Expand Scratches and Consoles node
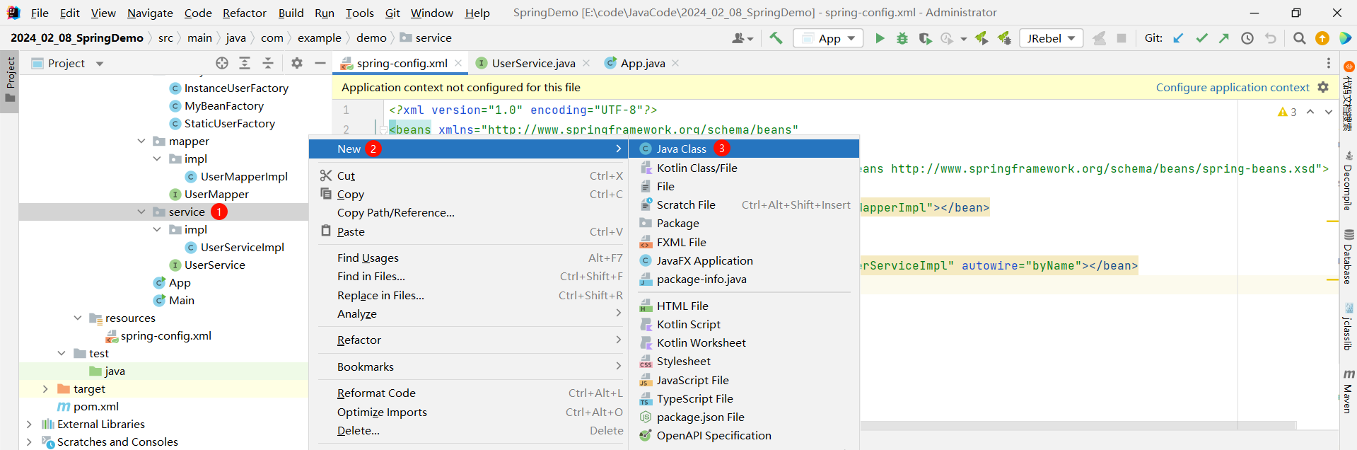This screenshot has height=450, width=1357. point(29,442)
